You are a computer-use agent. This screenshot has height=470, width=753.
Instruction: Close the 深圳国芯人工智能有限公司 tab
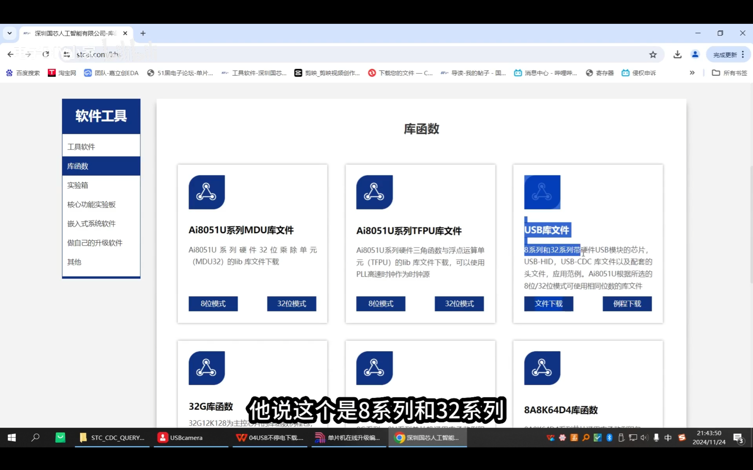tap(125, 33)
